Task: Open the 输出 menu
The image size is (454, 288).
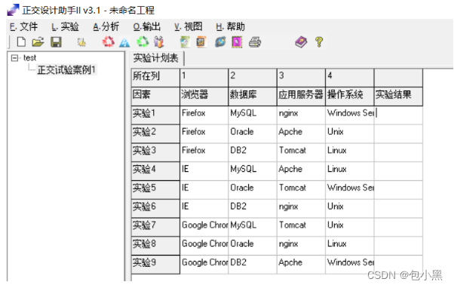Action: (147, 26)
